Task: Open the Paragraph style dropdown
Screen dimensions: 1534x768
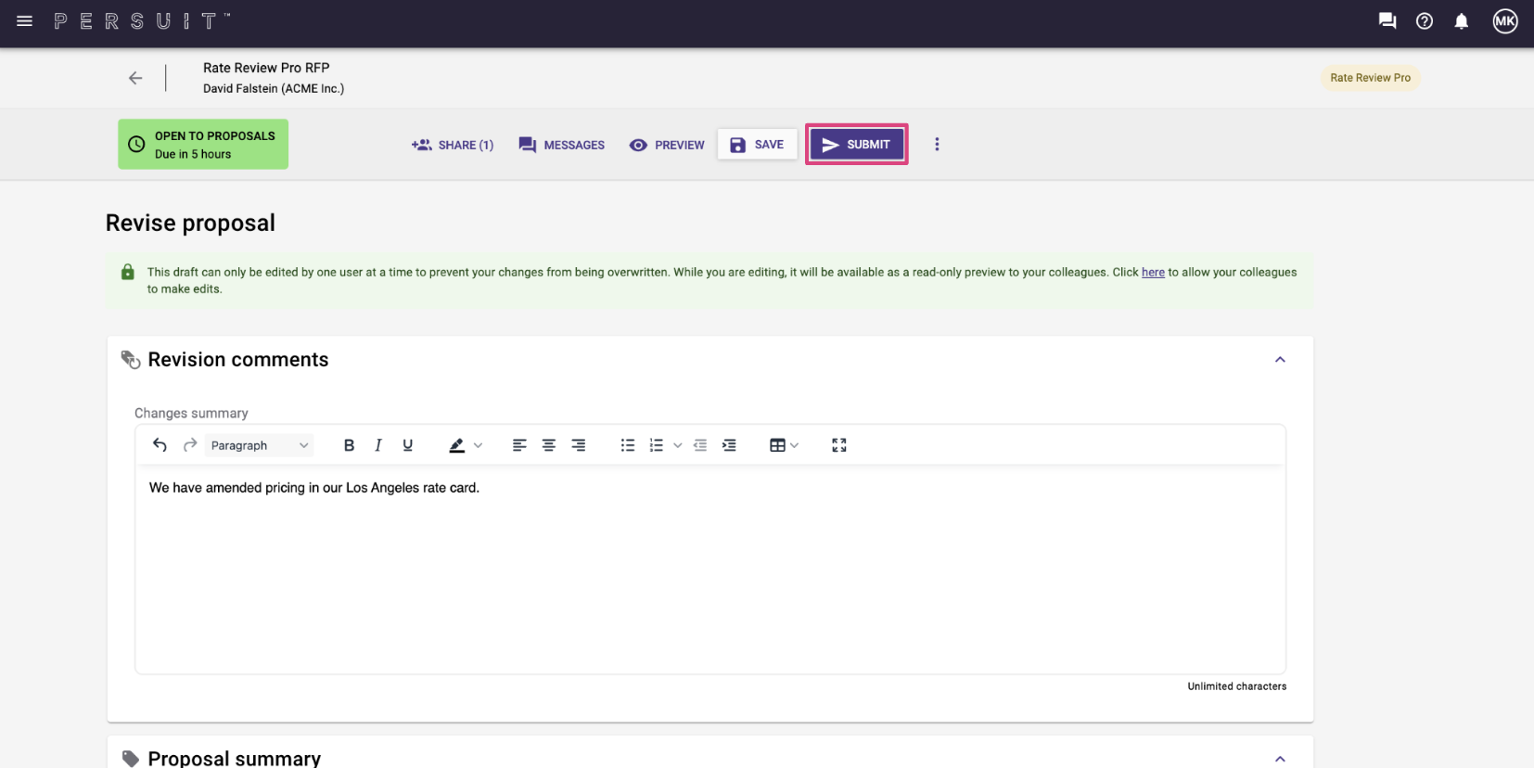Action: point(259,445)
